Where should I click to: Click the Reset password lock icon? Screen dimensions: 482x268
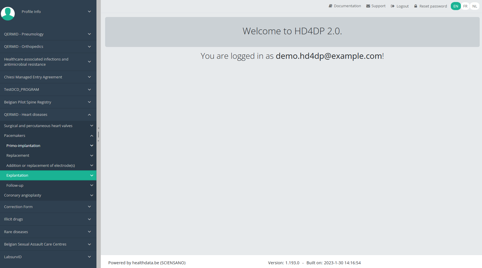coord(416,6)
